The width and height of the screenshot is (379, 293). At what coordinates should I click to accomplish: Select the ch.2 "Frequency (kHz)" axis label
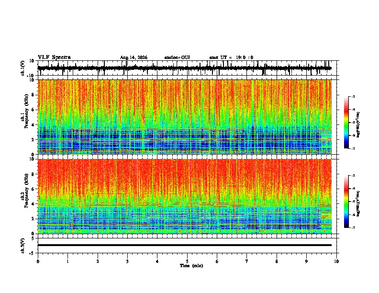[x=26, y=191]
